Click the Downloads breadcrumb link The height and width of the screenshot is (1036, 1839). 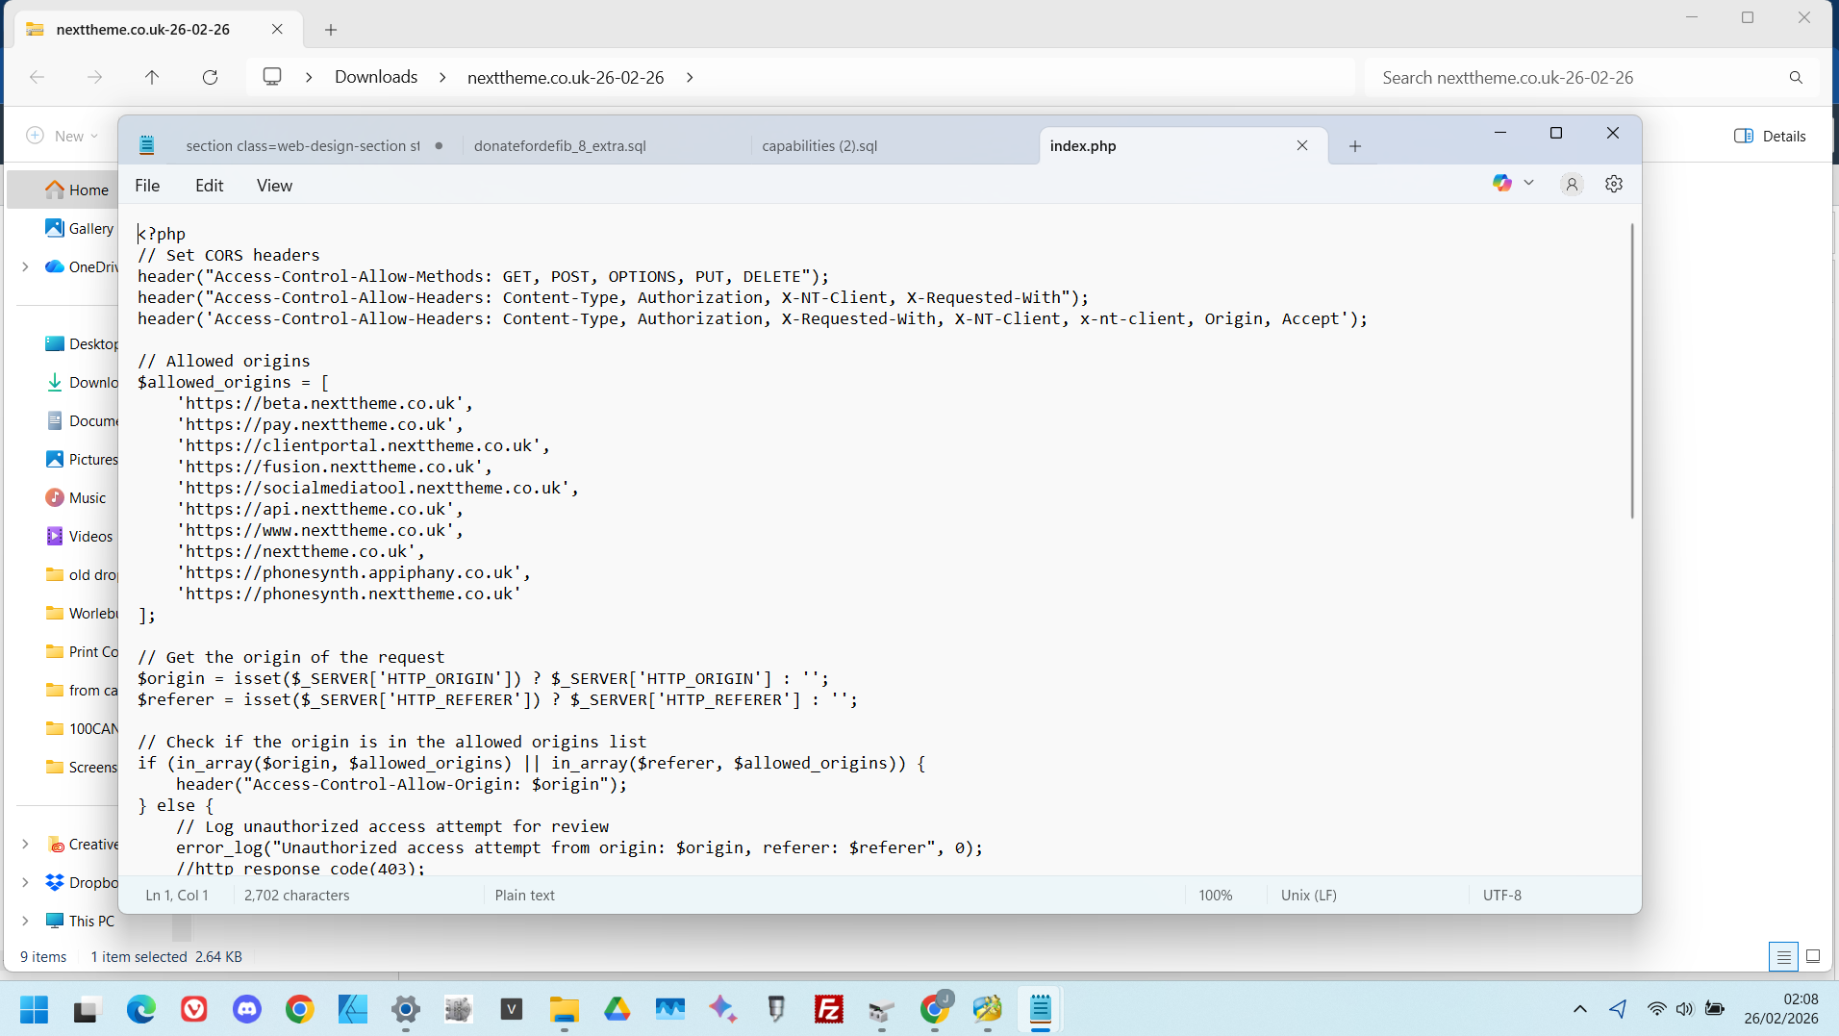[x=376, y=77]
